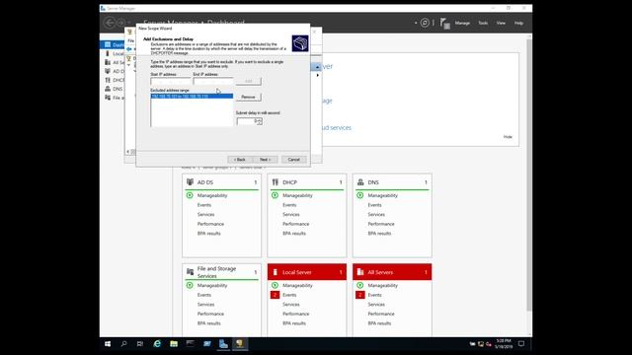Click the AD DS tile header icon

coord(190,181)
